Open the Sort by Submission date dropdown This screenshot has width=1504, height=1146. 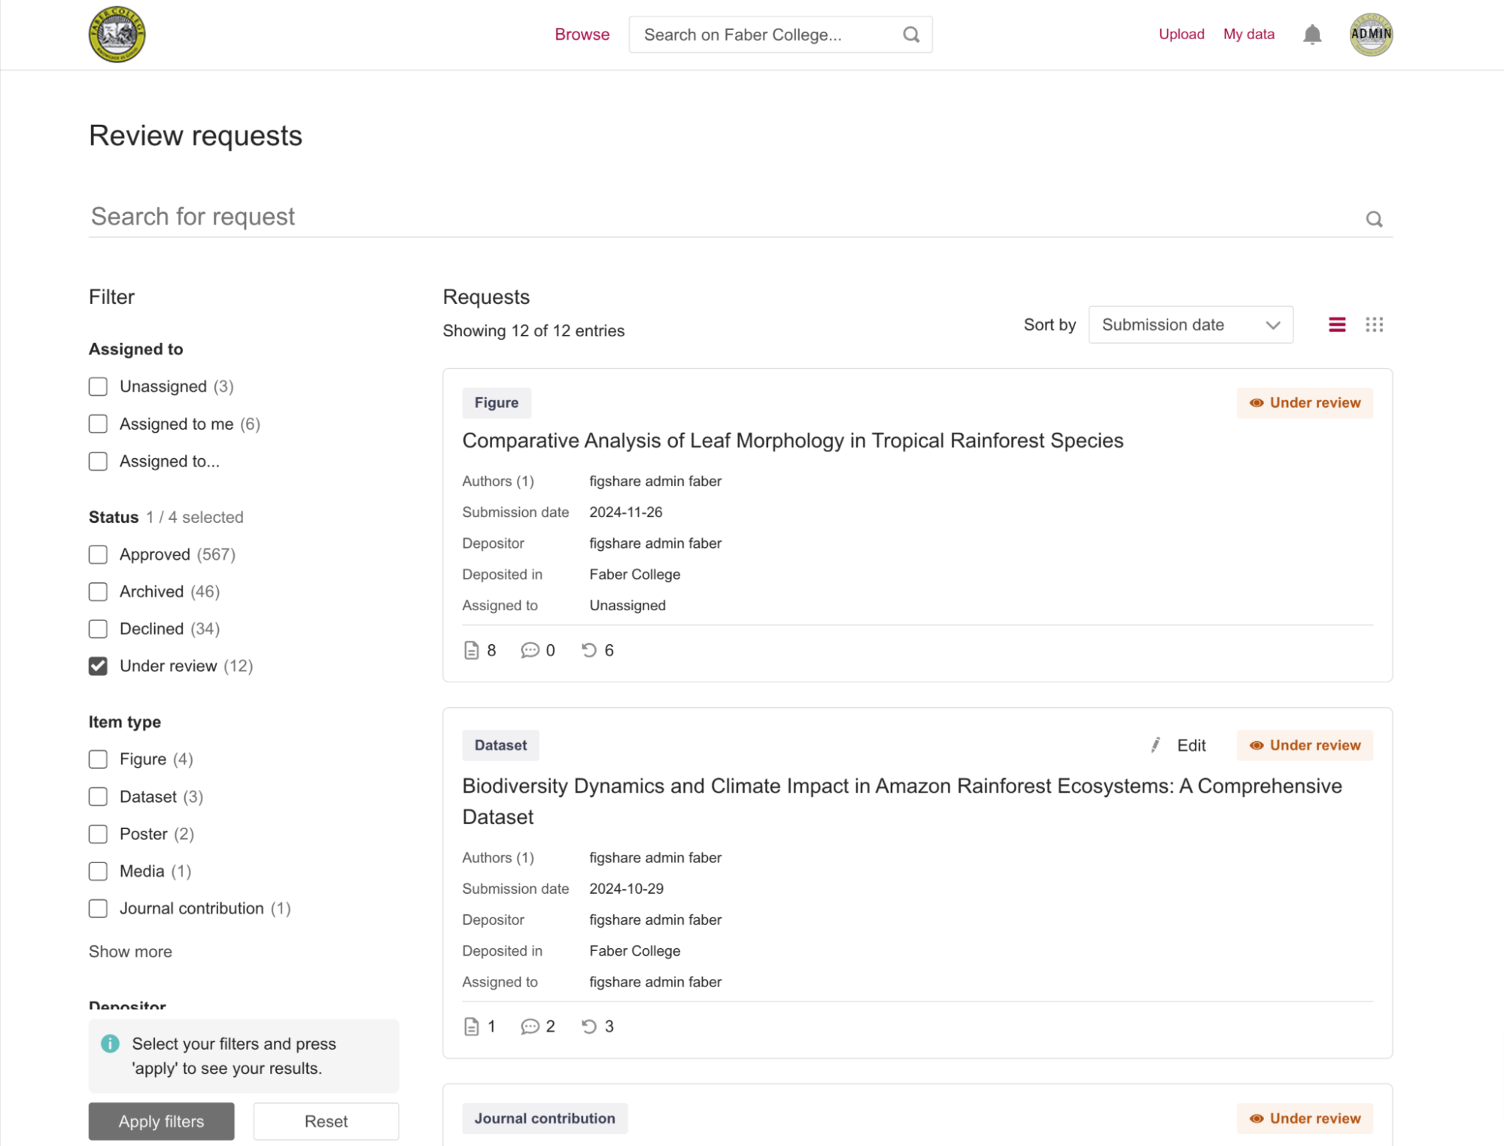[x=1190, y=325]
